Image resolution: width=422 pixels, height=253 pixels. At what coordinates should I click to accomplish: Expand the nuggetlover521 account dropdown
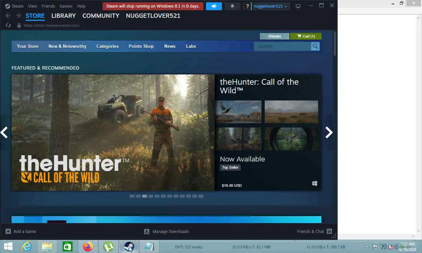pyautogui.click(x=270, y=6)
